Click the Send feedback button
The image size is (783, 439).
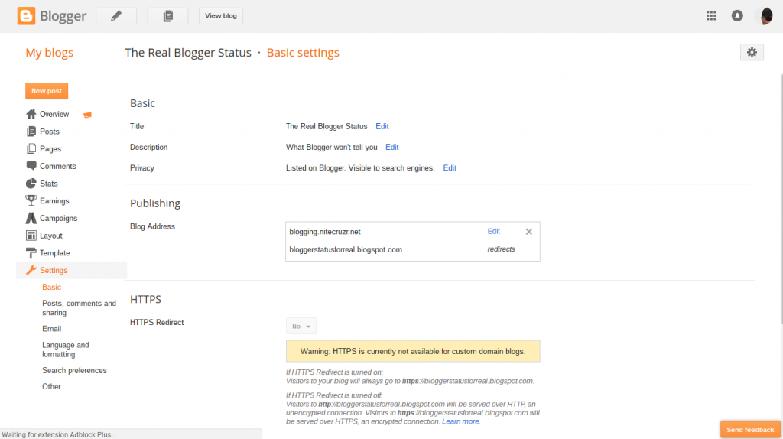pos(750,430)
